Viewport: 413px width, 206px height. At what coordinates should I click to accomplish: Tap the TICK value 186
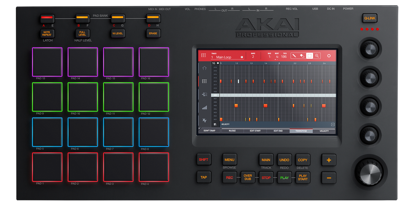pos(284,57)
